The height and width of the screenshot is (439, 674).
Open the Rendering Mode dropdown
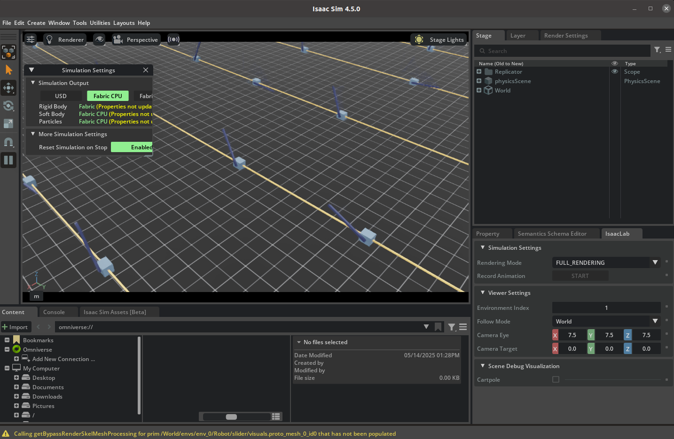tap(606, 262)
